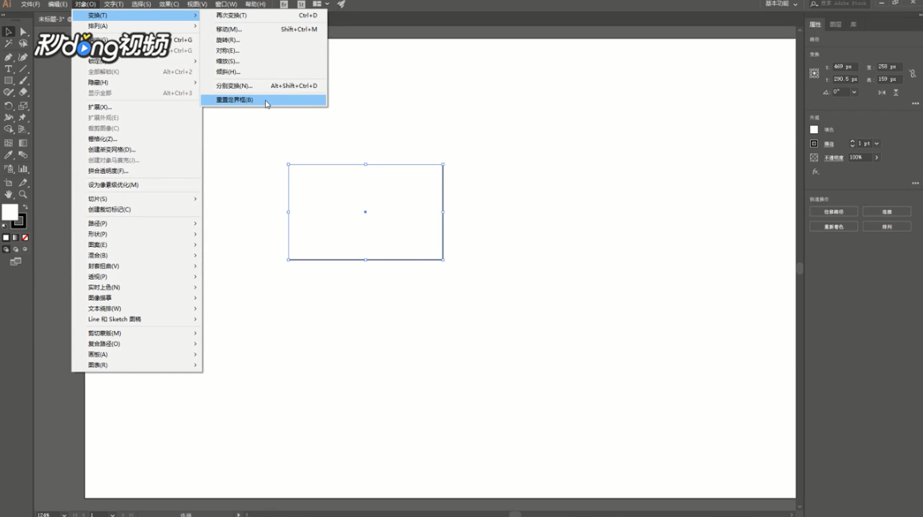Select the Mesh tool
923x517 pixels.
(x=8, y=143)
